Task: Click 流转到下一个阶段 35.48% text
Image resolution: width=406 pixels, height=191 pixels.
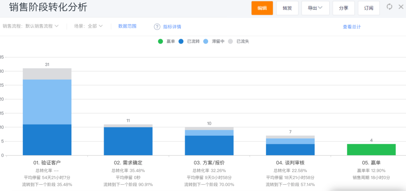Action: 47,185
